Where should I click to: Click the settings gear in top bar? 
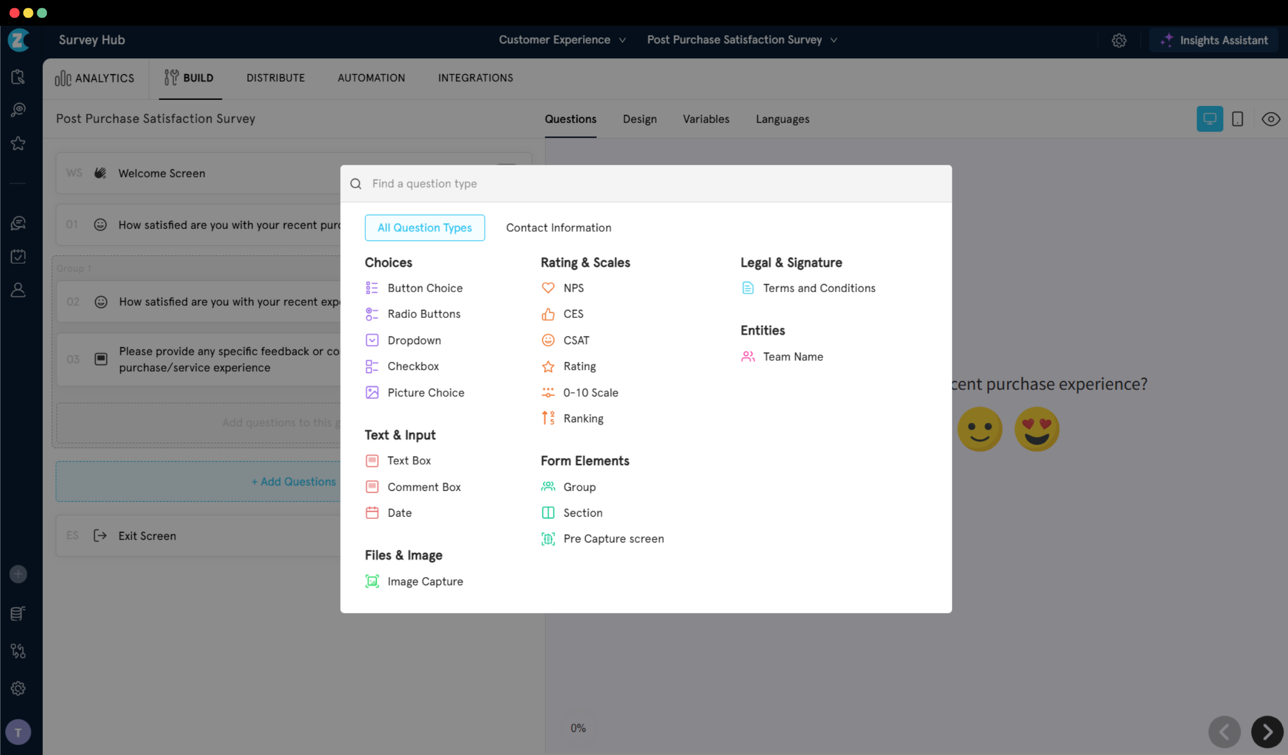[x=1119, y=40]
